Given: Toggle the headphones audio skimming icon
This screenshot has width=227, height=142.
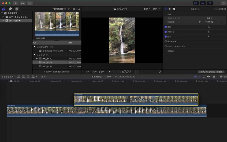Looking at the screenshot, I should pos(204,77).
